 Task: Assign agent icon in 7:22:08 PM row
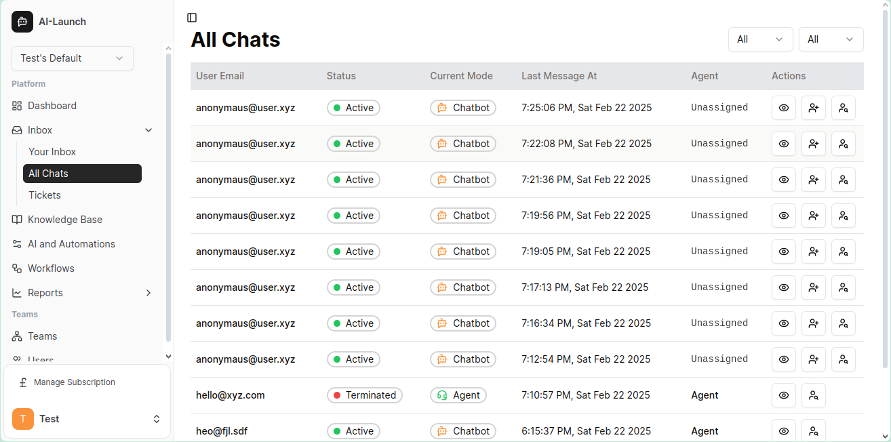pyautogui.click(x=814, y=144)
